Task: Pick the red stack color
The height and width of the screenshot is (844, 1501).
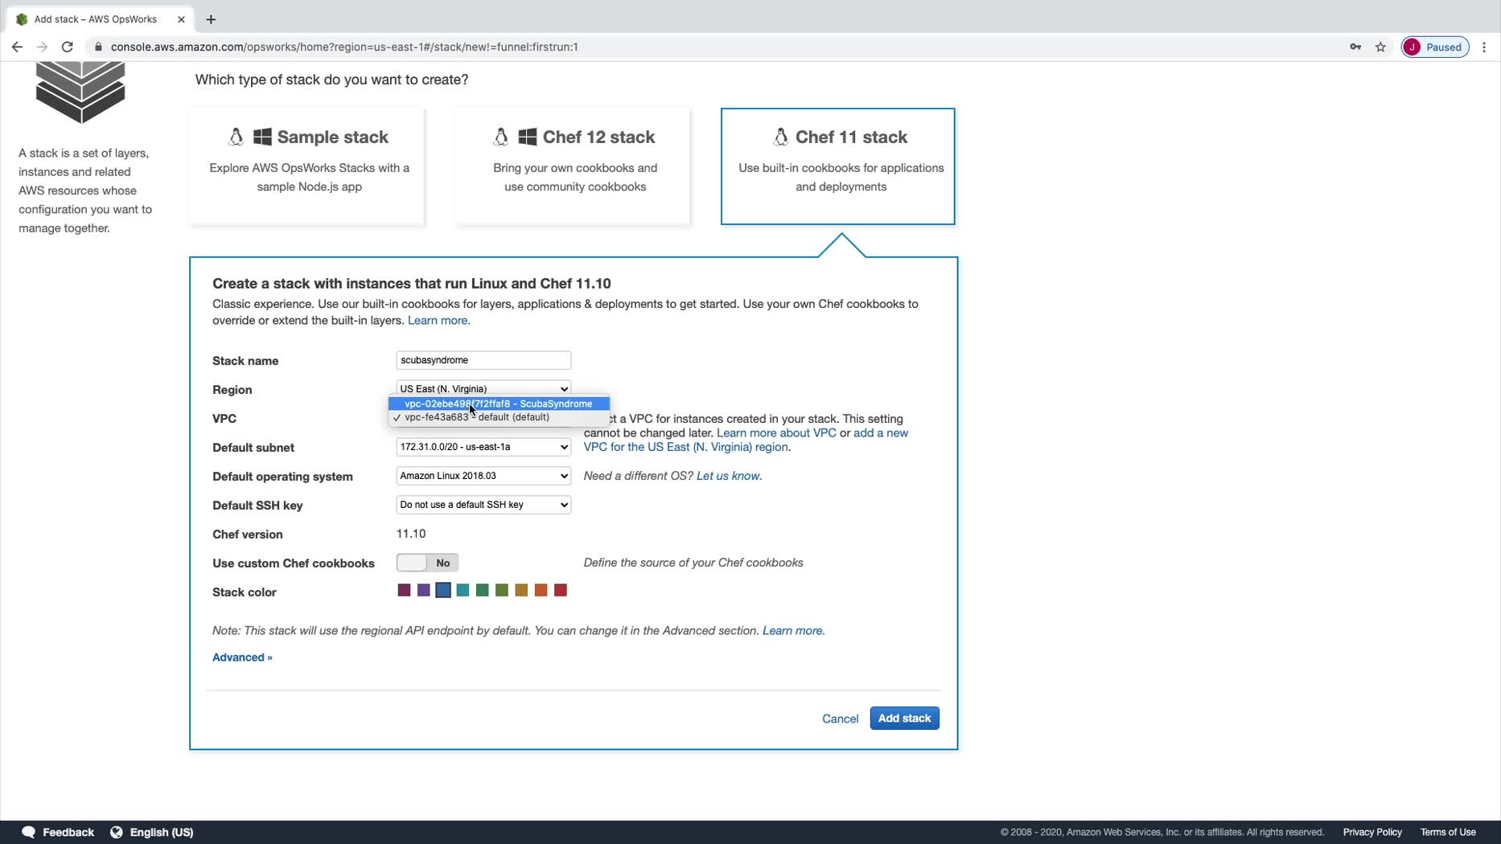Action: 561,591
